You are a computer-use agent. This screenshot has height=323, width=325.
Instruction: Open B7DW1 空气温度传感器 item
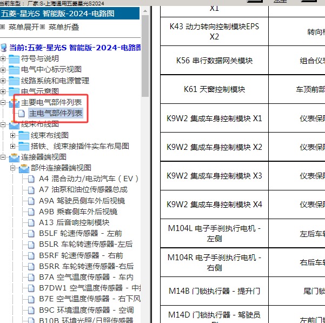90,288
